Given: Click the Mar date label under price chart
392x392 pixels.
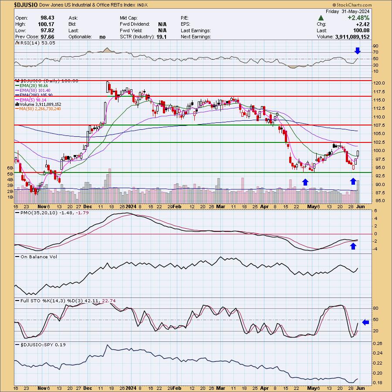Looking at the screenshot, I should [x=220, y=206].
